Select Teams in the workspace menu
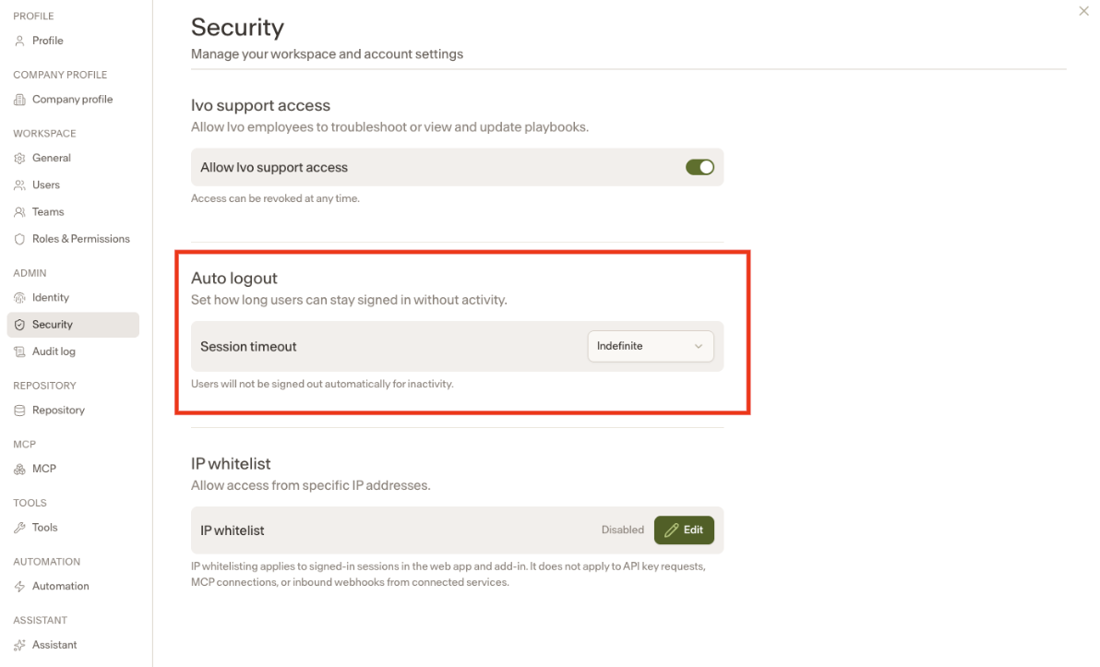The image size is (1100, 667). tap(48, 212)
